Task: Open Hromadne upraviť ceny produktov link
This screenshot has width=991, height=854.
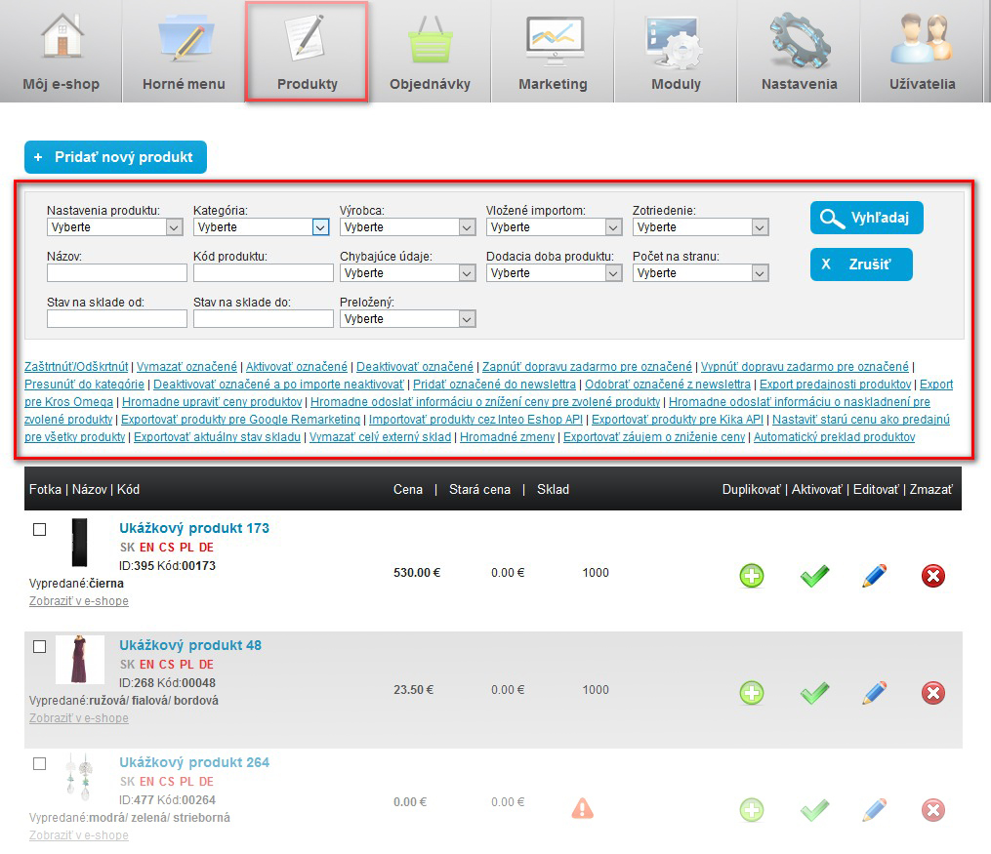Action: (x=211, y=402)
